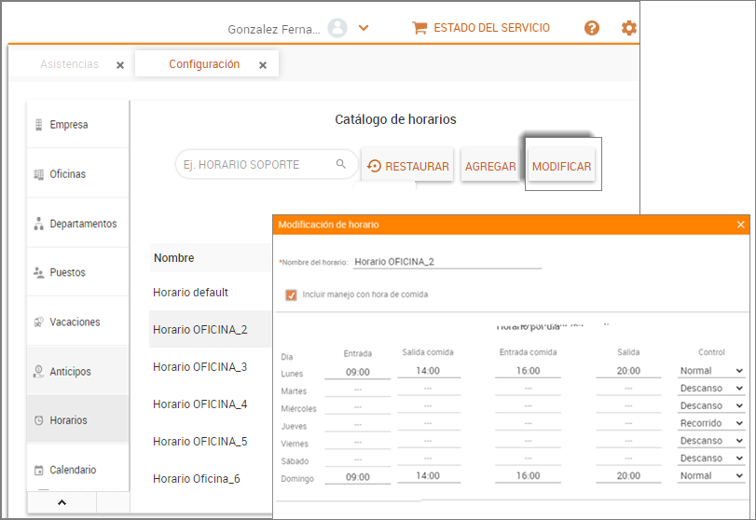Viewport: 756px width, 520px height.
Task: Open Jueves Recorrido control dropdown
Action: 711,423
